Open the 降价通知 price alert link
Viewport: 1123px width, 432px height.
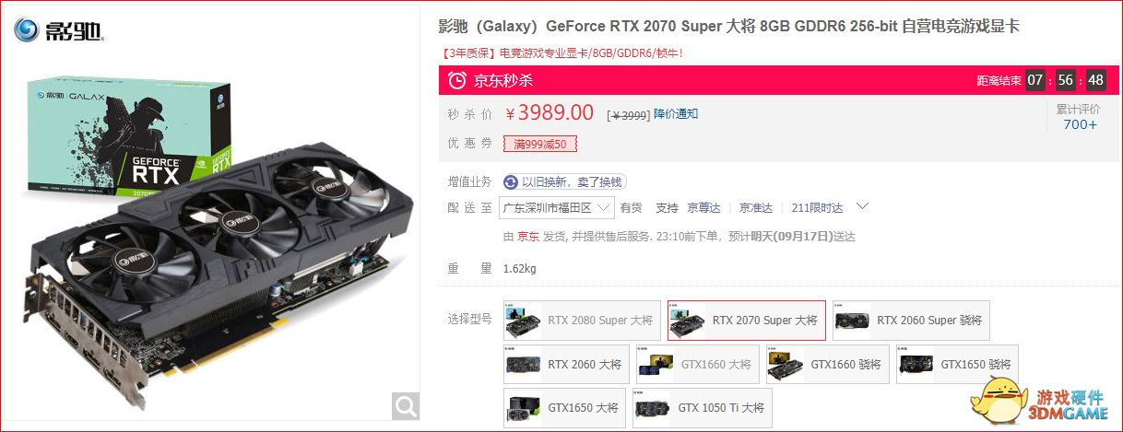[x=676, y=113]
